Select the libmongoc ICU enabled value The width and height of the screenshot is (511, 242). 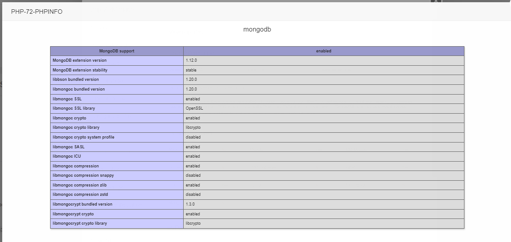[x=324, y=156]
